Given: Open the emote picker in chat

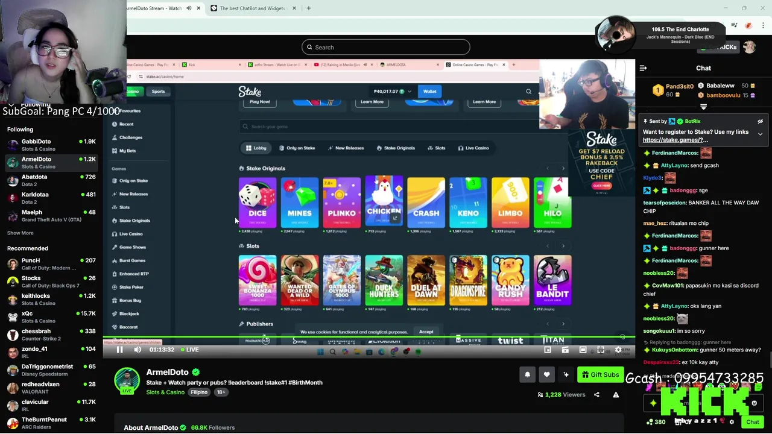Looking at the screenshot, I should point(754,403).
